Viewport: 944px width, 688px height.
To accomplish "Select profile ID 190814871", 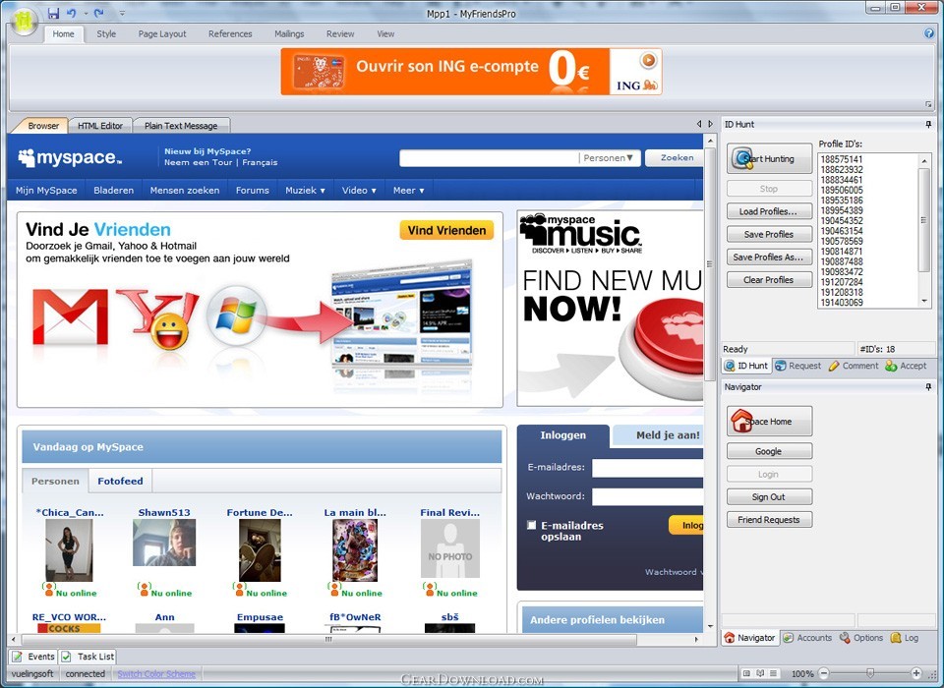I will [842, 251].
